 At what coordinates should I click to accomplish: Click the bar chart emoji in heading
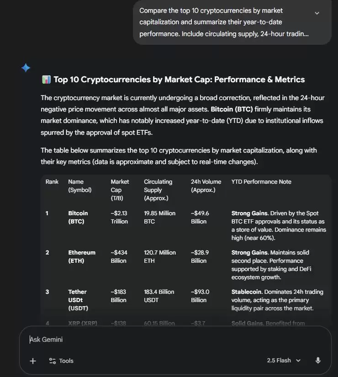(x=46, y=80)
